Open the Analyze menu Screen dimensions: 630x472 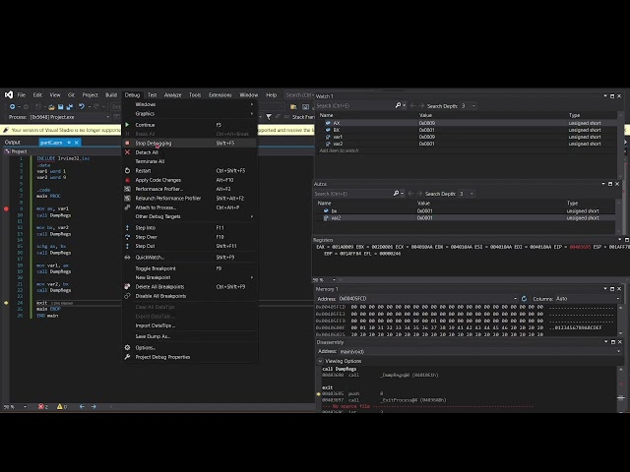173,95
